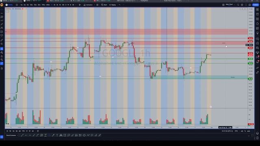The height and width of the screenshot is (146, 260).
Task: Open the layout setup grid icon
Action: pyautogui.click(x=223, y=5)
